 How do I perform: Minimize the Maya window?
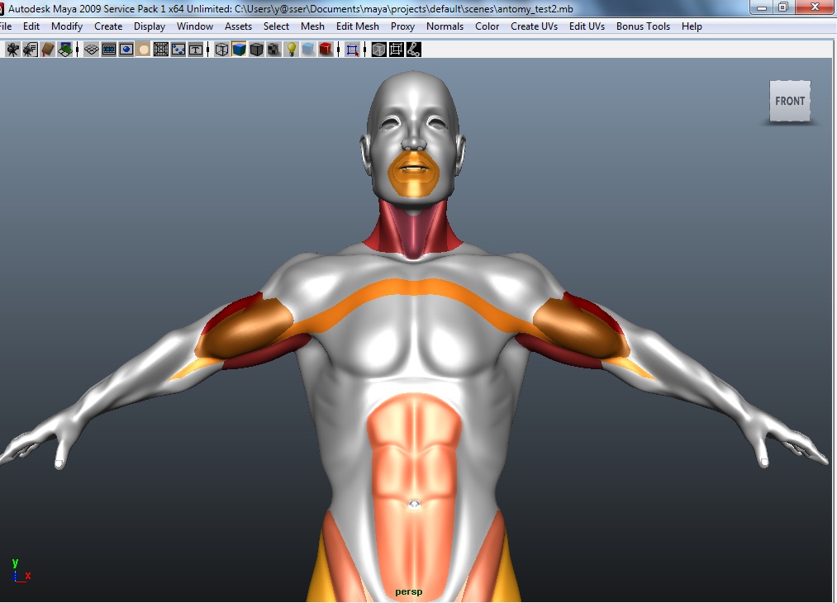coord(762,7)
